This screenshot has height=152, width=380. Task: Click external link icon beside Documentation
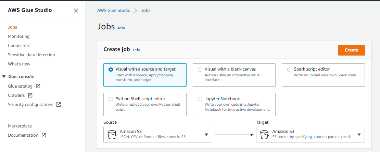pos(44,135)
